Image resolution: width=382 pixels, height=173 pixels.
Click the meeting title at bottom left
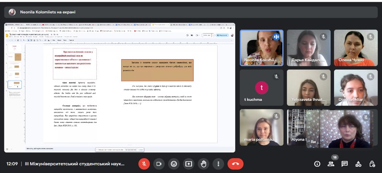tap(75, 164)
